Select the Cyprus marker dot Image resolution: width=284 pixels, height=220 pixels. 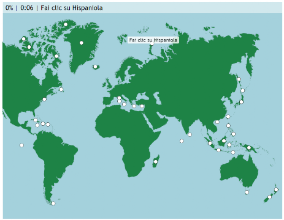tap(142, 106)
